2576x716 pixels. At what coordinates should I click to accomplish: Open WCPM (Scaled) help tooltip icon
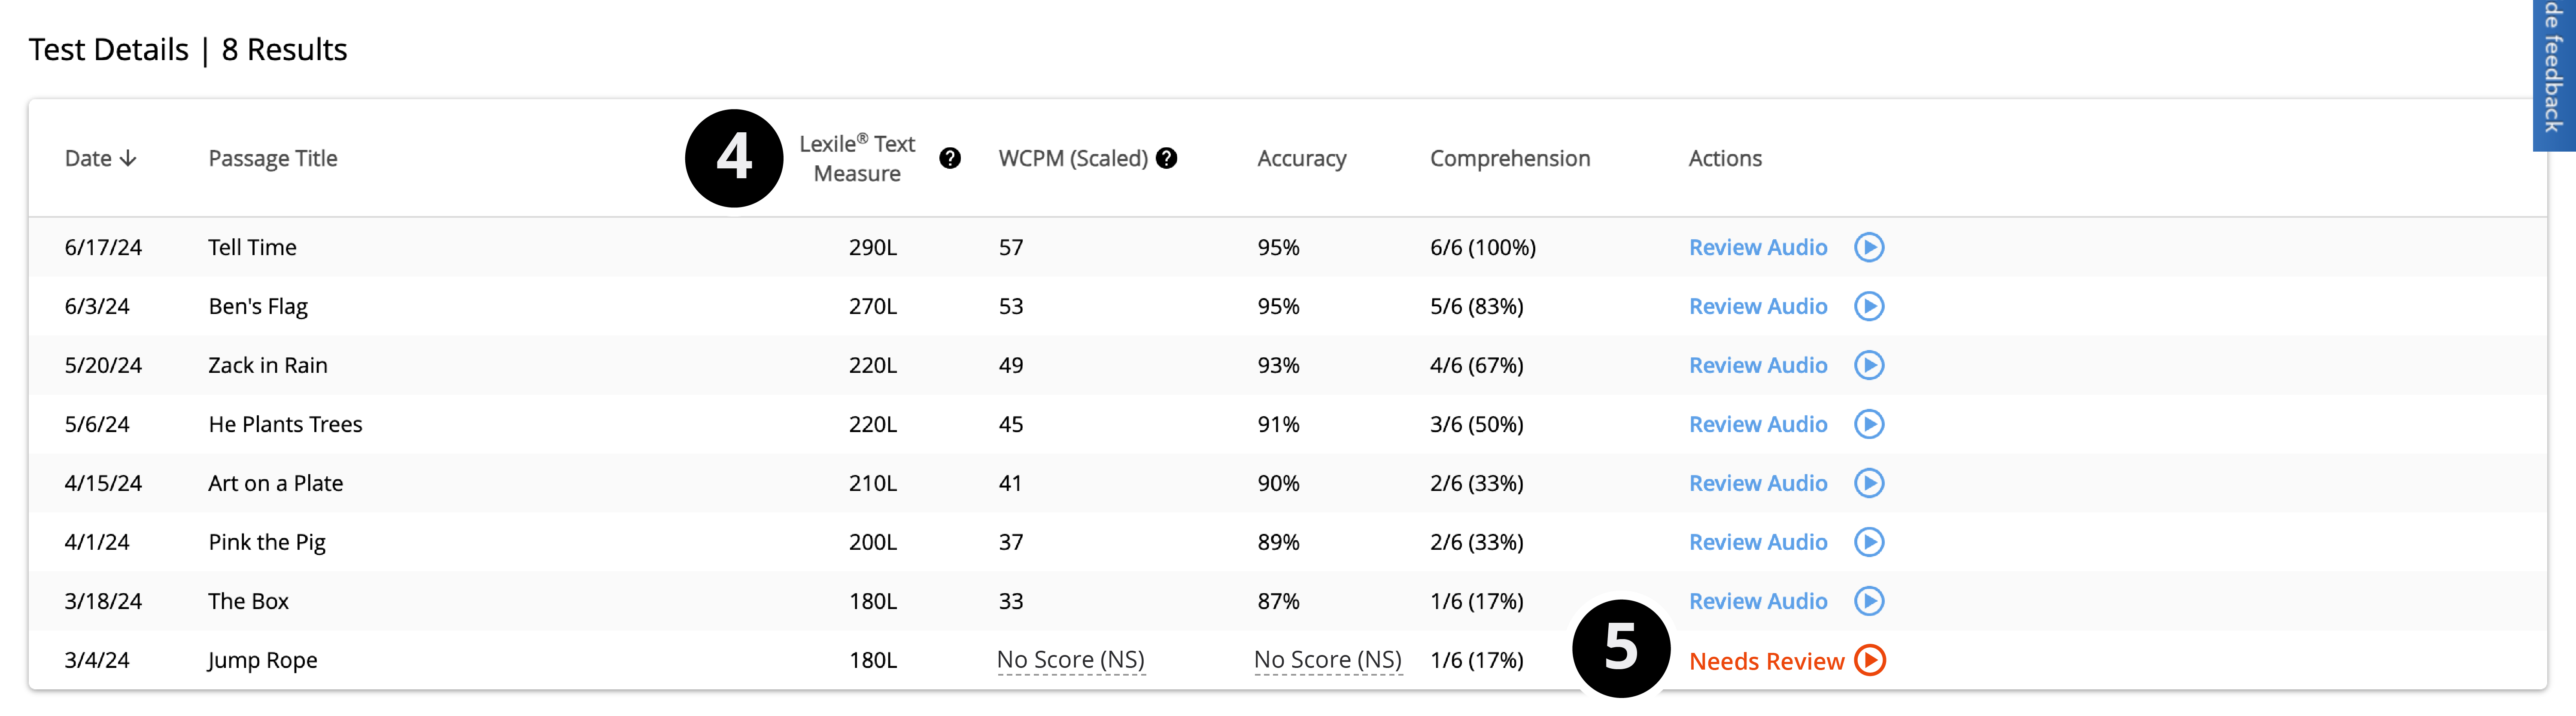1166,158
